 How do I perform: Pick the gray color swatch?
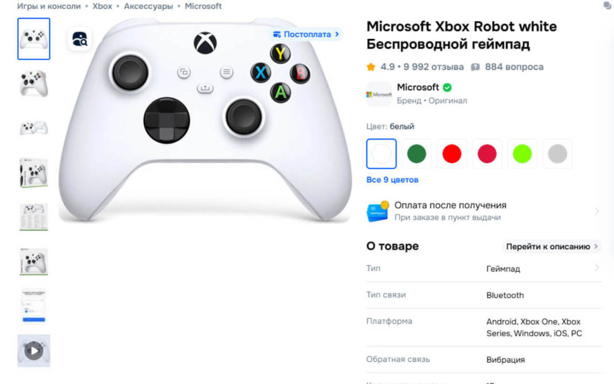(x=558, y=154)
